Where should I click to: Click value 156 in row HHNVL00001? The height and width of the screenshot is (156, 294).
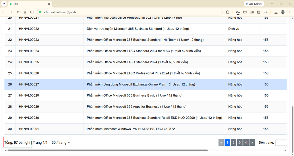pyautogui.click(x=266, y=129)
